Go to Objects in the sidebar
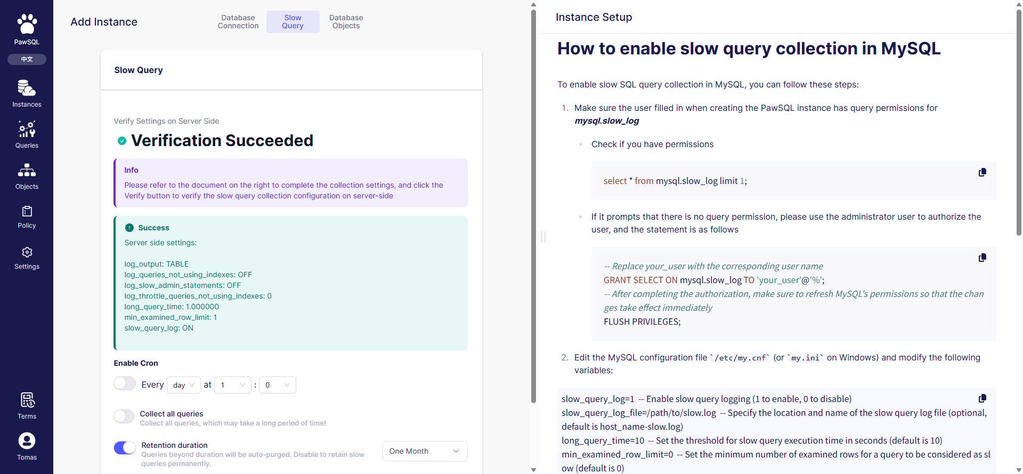Screen dimensions: 1023x474 27,176
